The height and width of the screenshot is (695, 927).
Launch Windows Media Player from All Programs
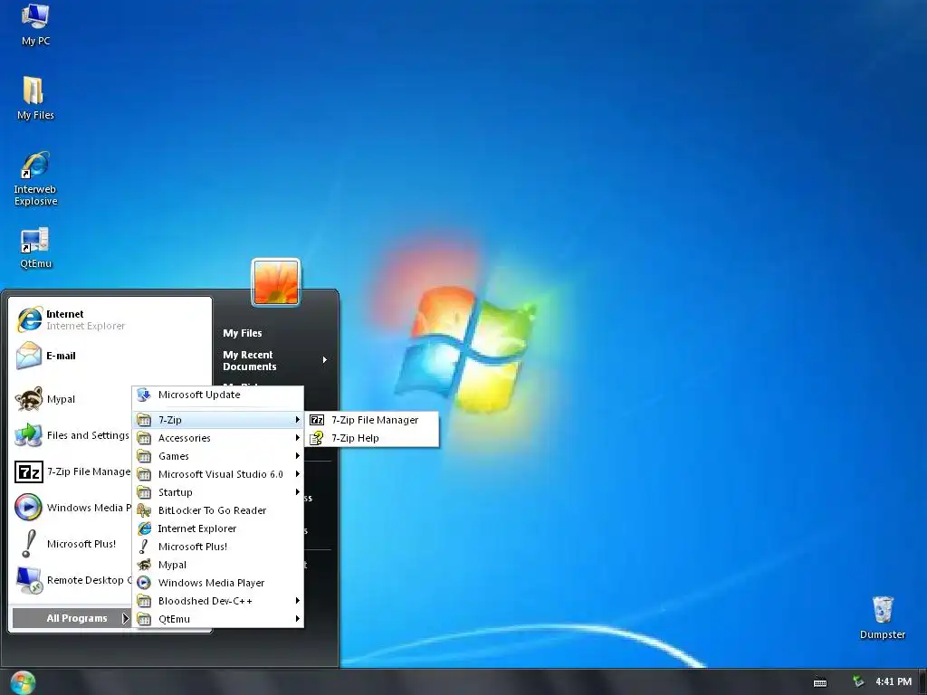click(217, 583)
